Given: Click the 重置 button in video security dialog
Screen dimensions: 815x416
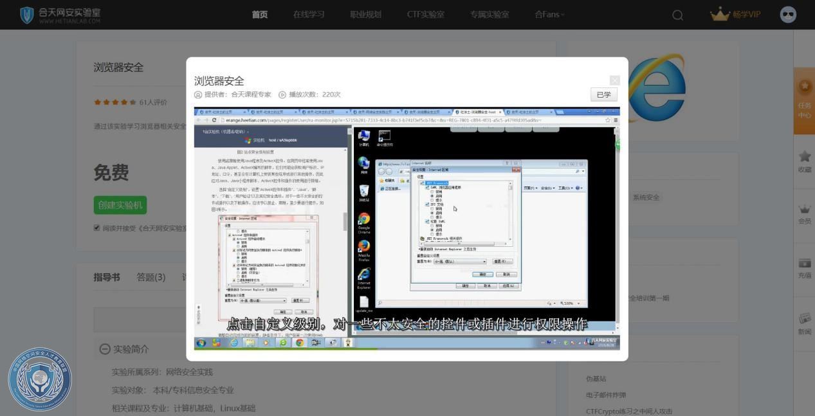Looking at the screenshot, I should point(502,262).
